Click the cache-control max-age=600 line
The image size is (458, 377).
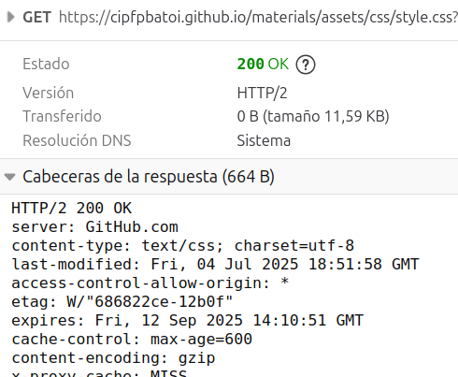coord(132,339)
